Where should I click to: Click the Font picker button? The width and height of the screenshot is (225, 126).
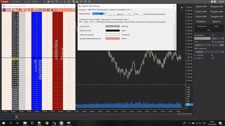pyautogui.click(x=142, y=14)
